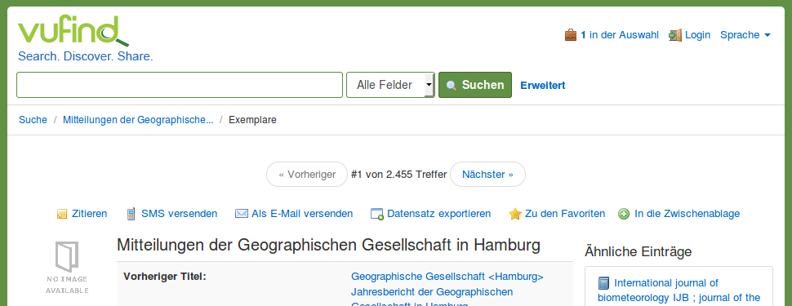Viewport: 792px width, 306px height.
Task: Open 1 in der Auswahl link
Action: 619,35
